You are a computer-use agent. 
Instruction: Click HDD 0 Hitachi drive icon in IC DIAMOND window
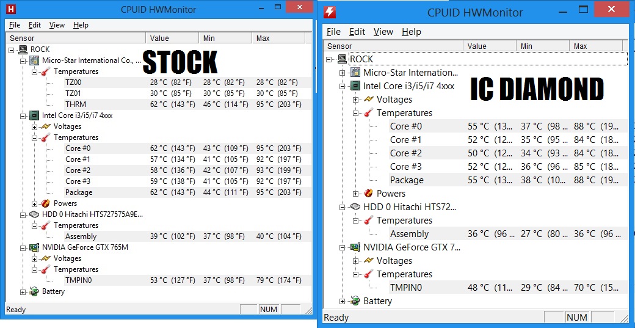[355, 207]
